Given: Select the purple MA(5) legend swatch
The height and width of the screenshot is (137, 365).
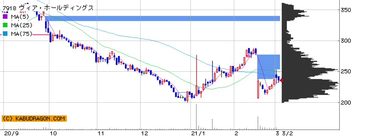Looking at the screenshot, I should click(x=5, y=17).
